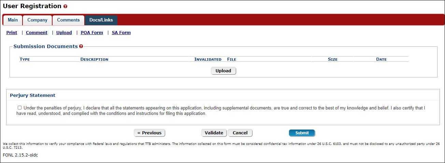445x163 pixels.
Task: Click the Validate button
Action: pos(214,133)
